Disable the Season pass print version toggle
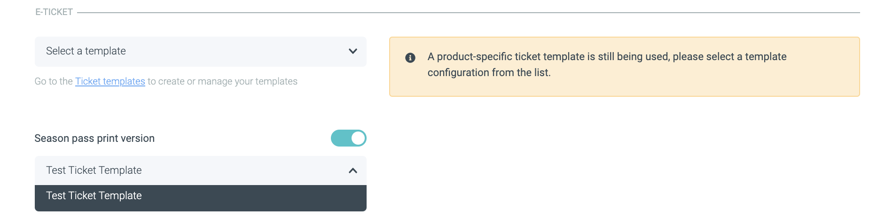This screenshot has width=893, height=217. coord(348,138)
